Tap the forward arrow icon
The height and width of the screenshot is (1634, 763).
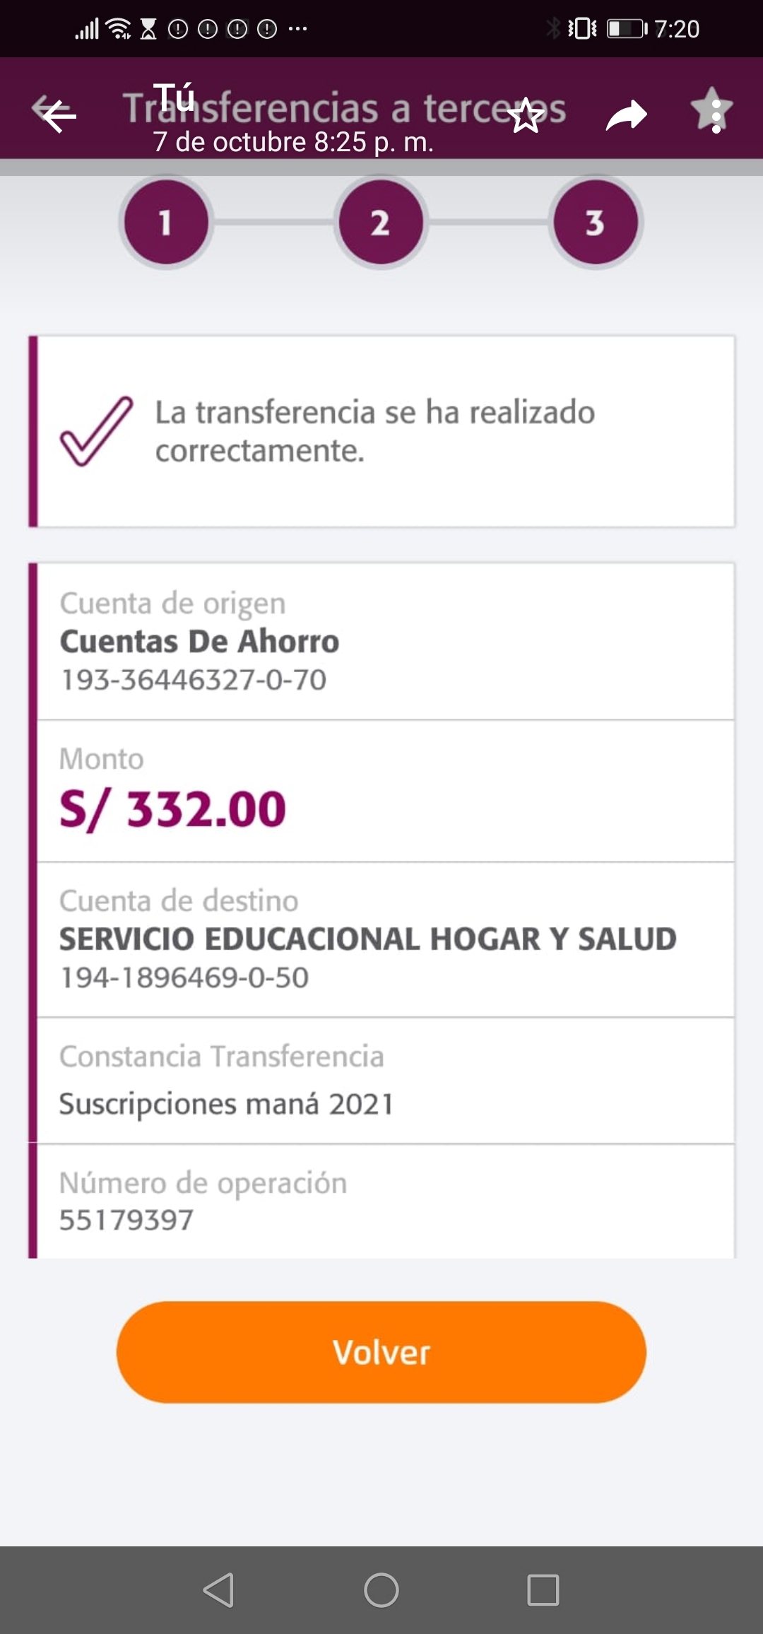[627, 116]
